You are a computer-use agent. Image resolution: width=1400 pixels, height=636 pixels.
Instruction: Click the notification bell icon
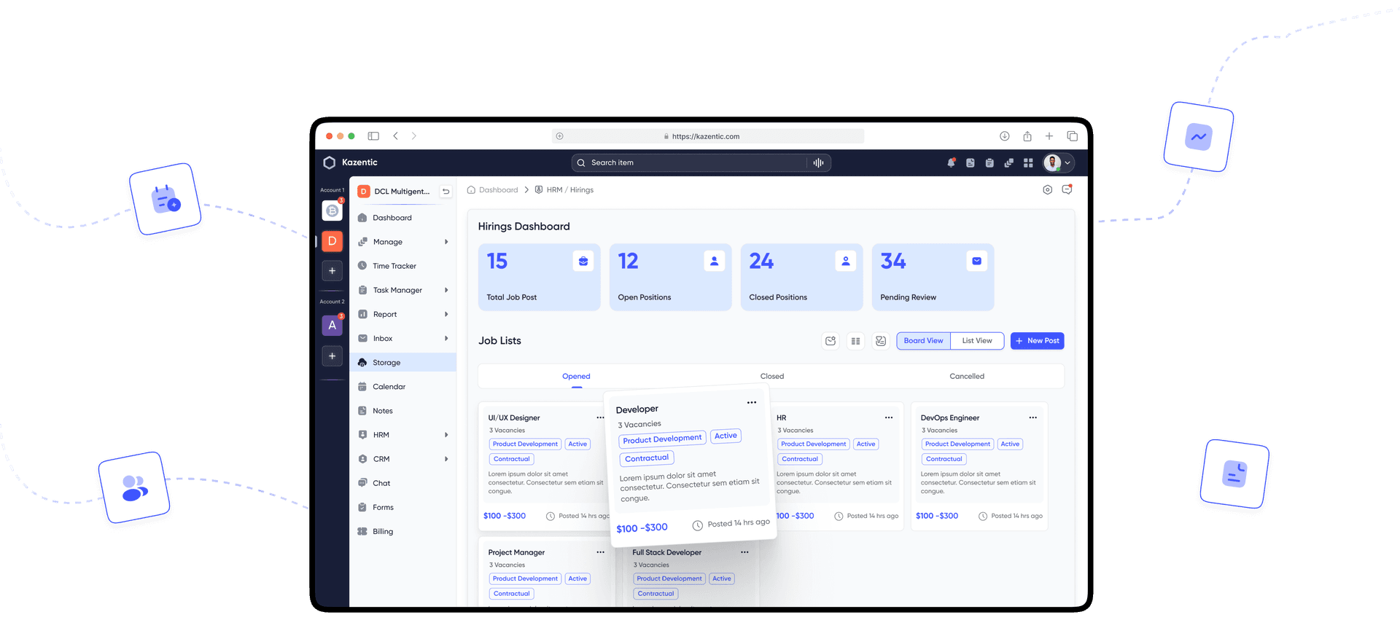pos(951,163)
